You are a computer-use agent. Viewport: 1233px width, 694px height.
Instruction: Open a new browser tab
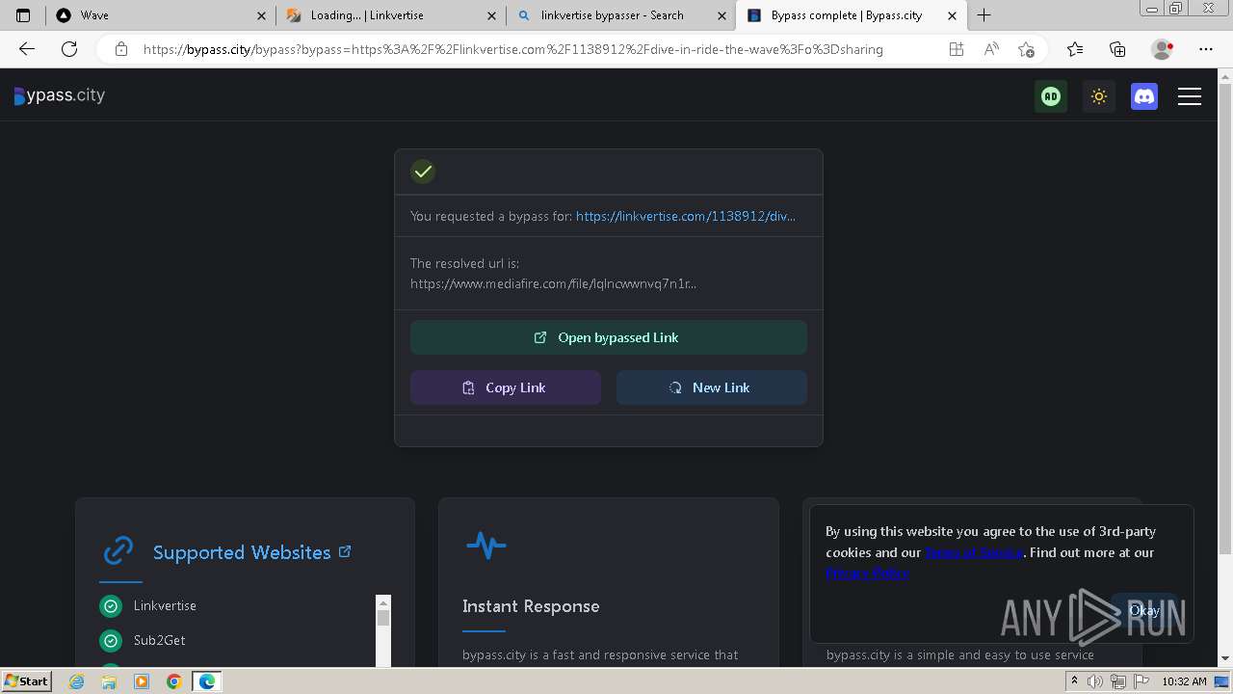(x=984, y=15)
